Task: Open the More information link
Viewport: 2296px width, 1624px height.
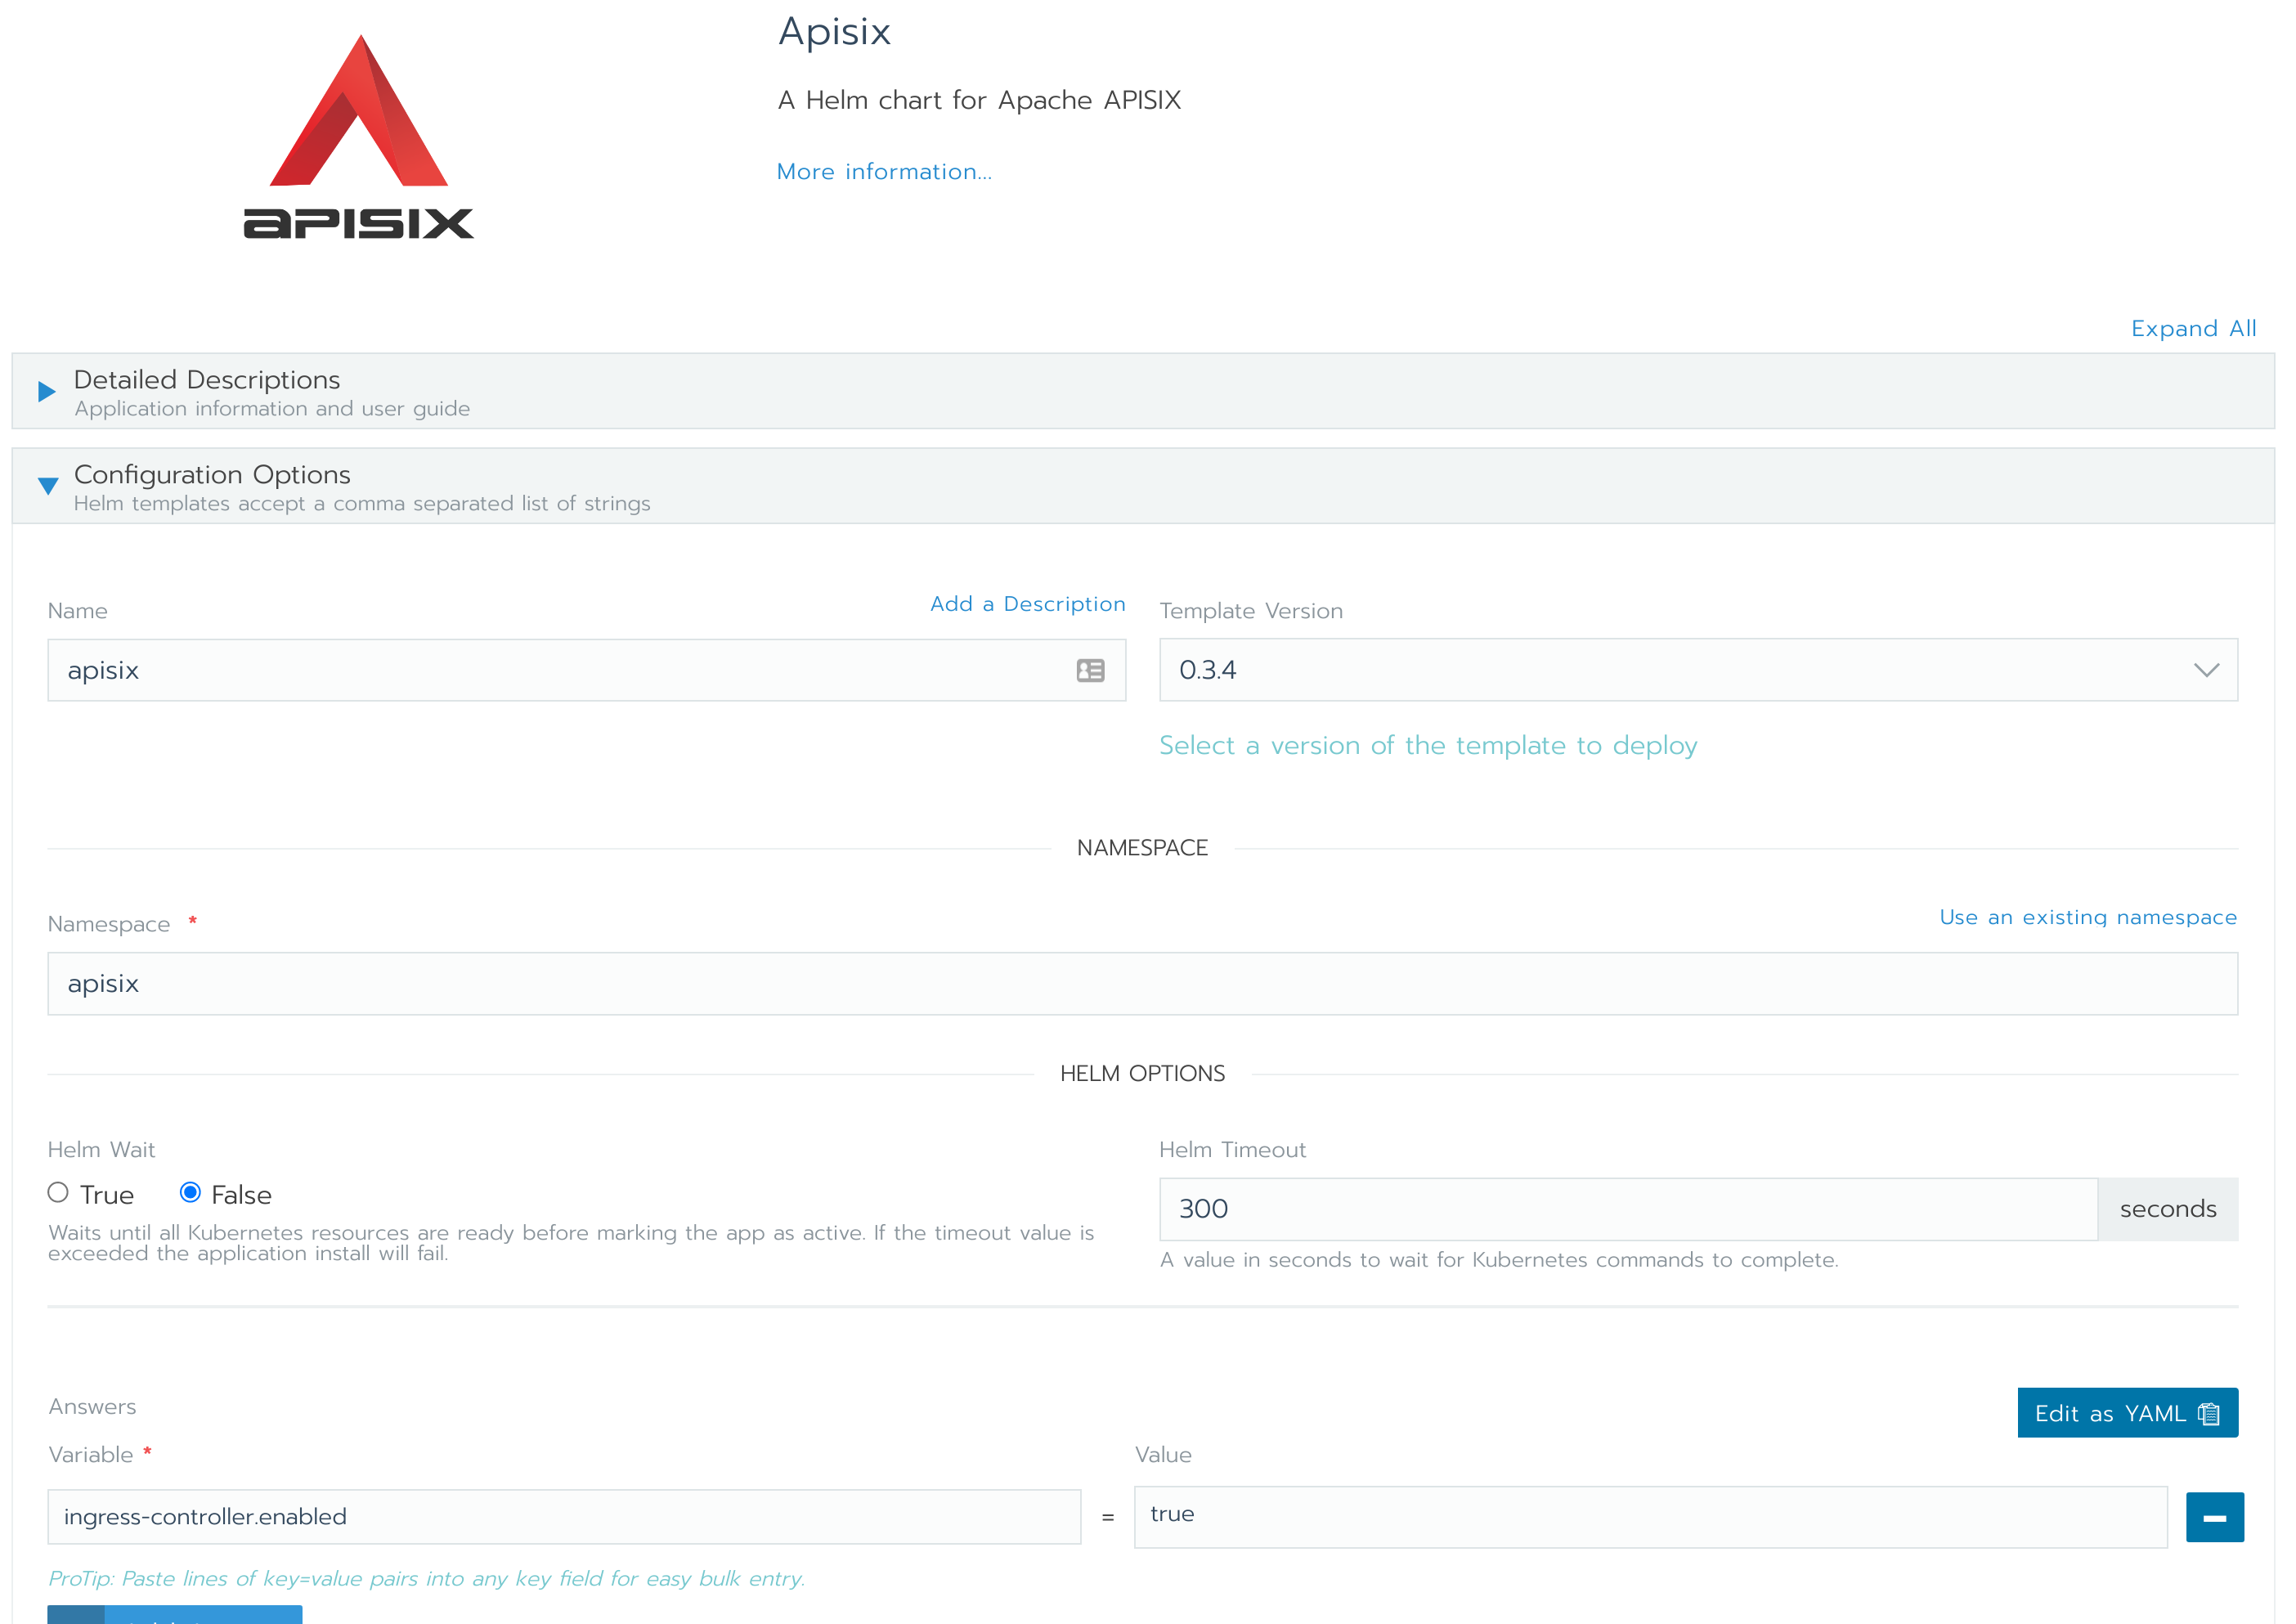Action: (x=884, y=172)
